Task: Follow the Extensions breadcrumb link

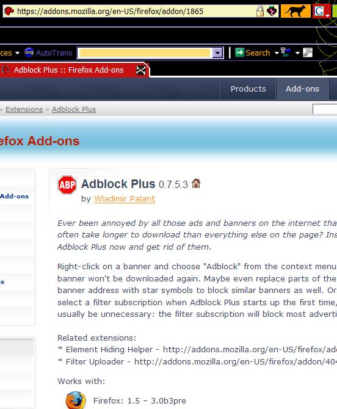Action: tap(24, 109)
